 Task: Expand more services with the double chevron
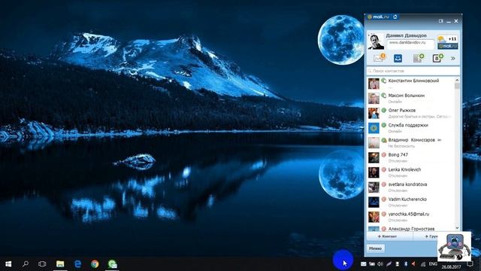[x=452, y=58]
